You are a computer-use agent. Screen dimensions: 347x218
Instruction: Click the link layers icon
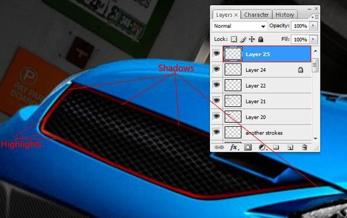[x=219, y=147]
